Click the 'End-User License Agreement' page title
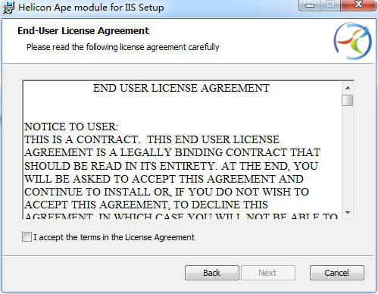 (83, 31)
